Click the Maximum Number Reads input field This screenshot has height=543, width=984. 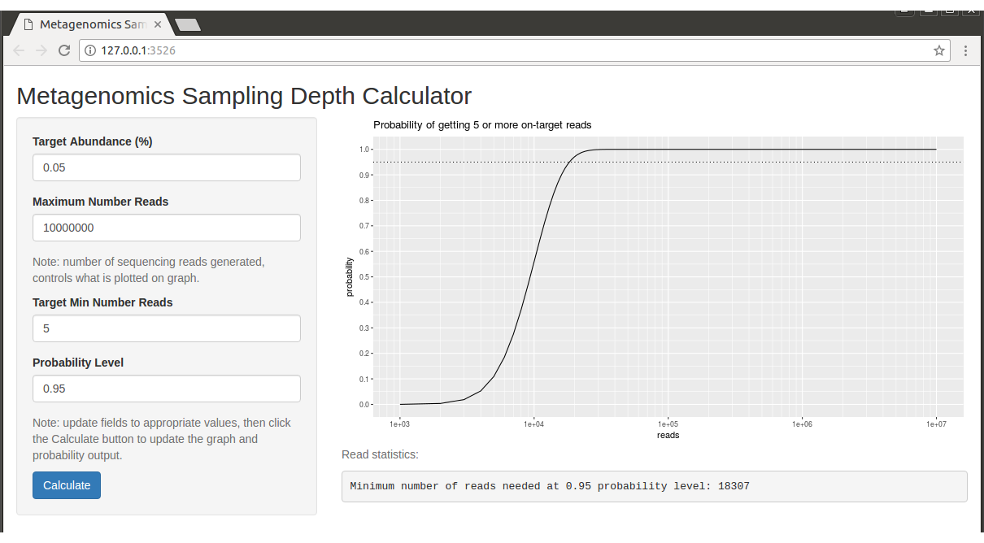pos(167,228)
